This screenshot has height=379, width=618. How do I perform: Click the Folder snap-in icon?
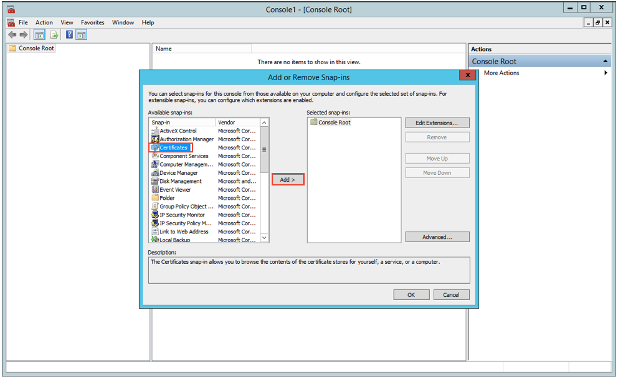[x=155, y=197]
